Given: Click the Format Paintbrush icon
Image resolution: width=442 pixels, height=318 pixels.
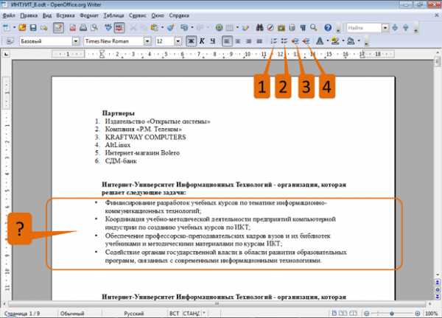Looking at the screenshot, I should coord(170,27).
